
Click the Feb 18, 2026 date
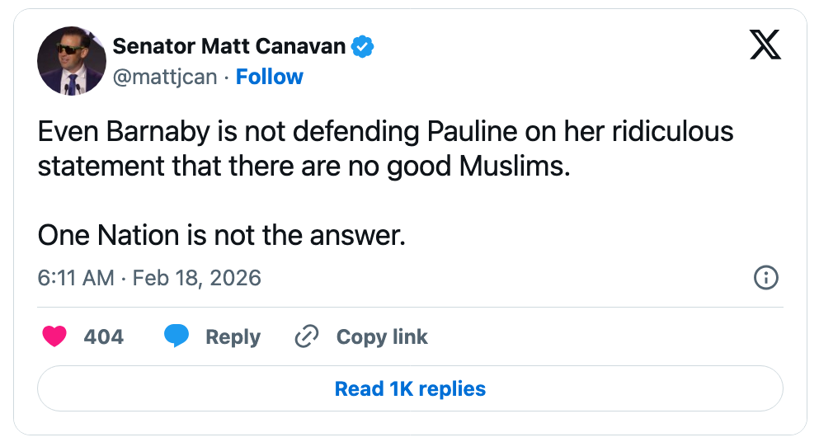[x=196, y=278]
